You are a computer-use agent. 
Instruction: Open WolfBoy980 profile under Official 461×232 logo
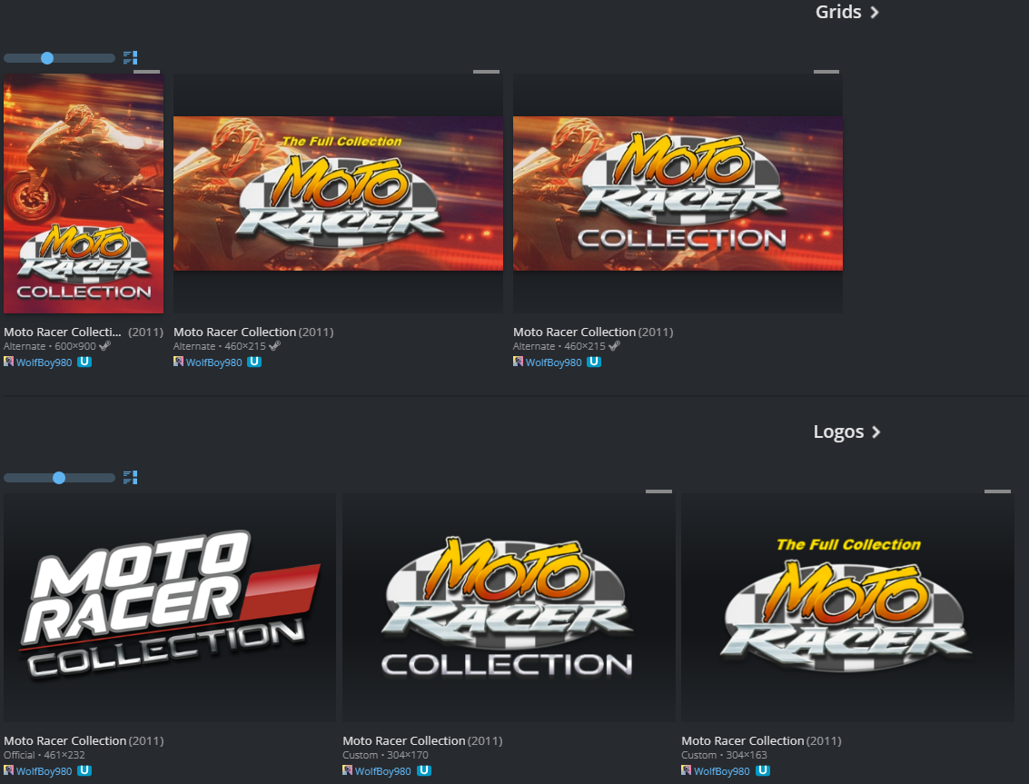pyautogui.click(x=44, y=771)
